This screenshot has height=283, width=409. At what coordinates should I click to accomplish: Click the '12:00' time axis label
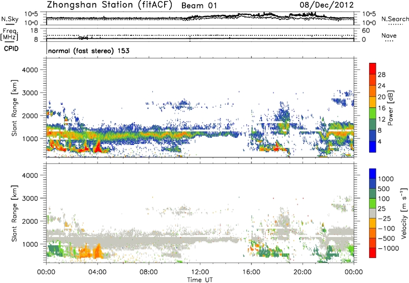pos(200,272)
